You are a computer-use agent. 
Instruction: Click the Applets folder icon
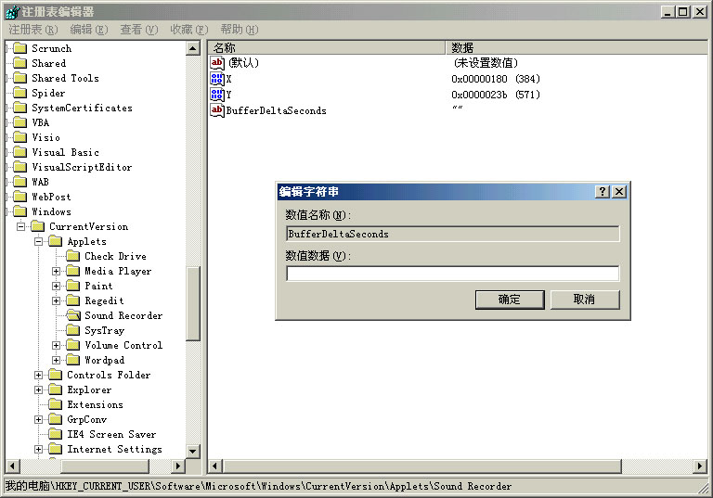pyautogui.click(x=56, y=241)
